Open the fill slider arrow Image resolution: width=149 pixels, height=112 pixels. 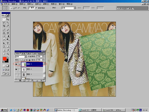pyautogui.click(x=43, y=60)
